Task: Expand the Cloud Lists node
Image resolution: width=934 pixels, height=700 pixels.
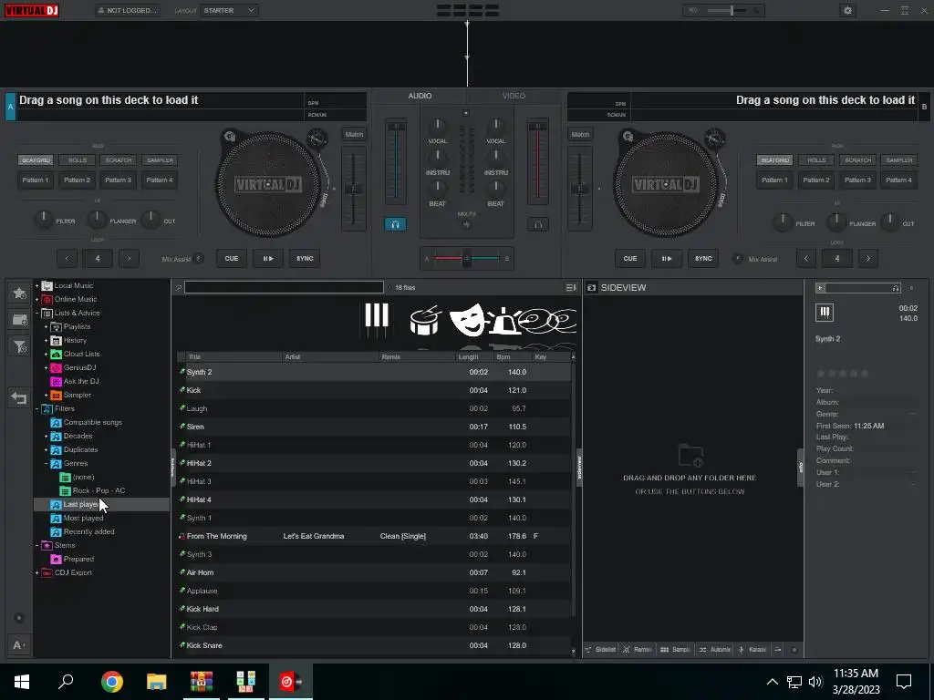Action: click(46, 355)
